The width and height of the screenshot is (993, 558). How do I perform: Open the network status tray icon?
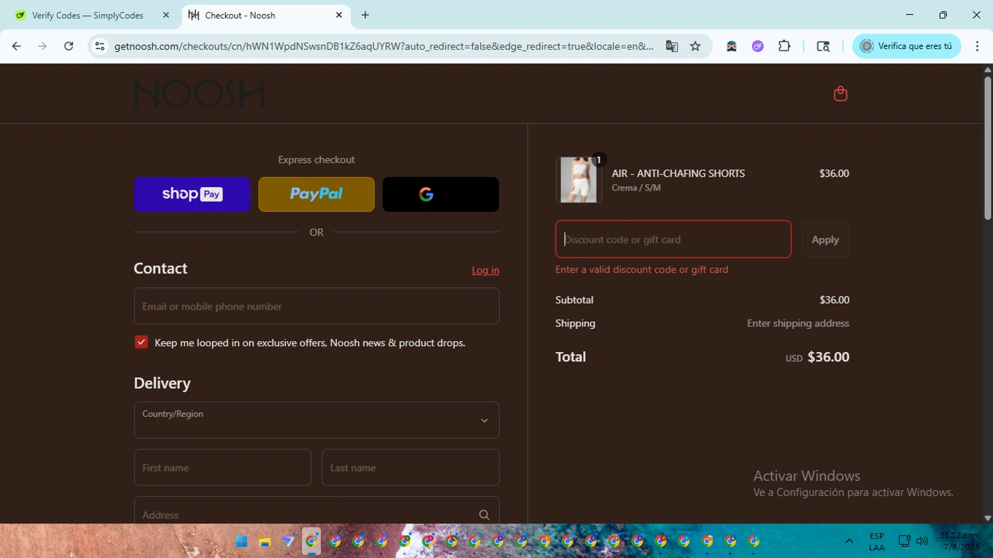(x=904, y=541)
